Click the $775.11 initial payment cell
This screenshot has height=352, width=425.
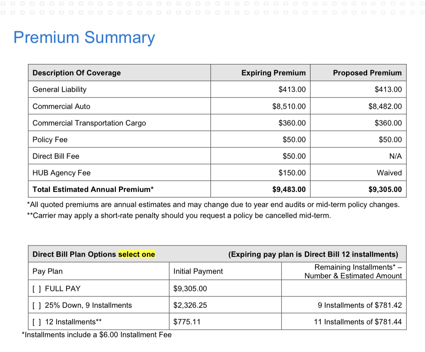tap(187, 322)
